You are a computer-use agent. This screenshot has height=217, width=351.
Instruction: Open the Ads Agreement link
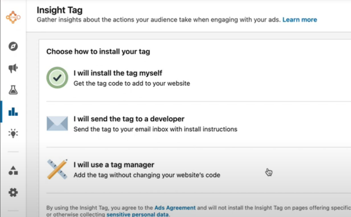click(x=175, y=208)
